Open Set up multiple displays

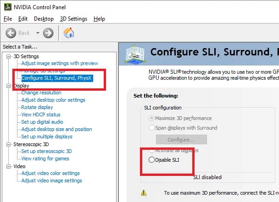(47, 136)
